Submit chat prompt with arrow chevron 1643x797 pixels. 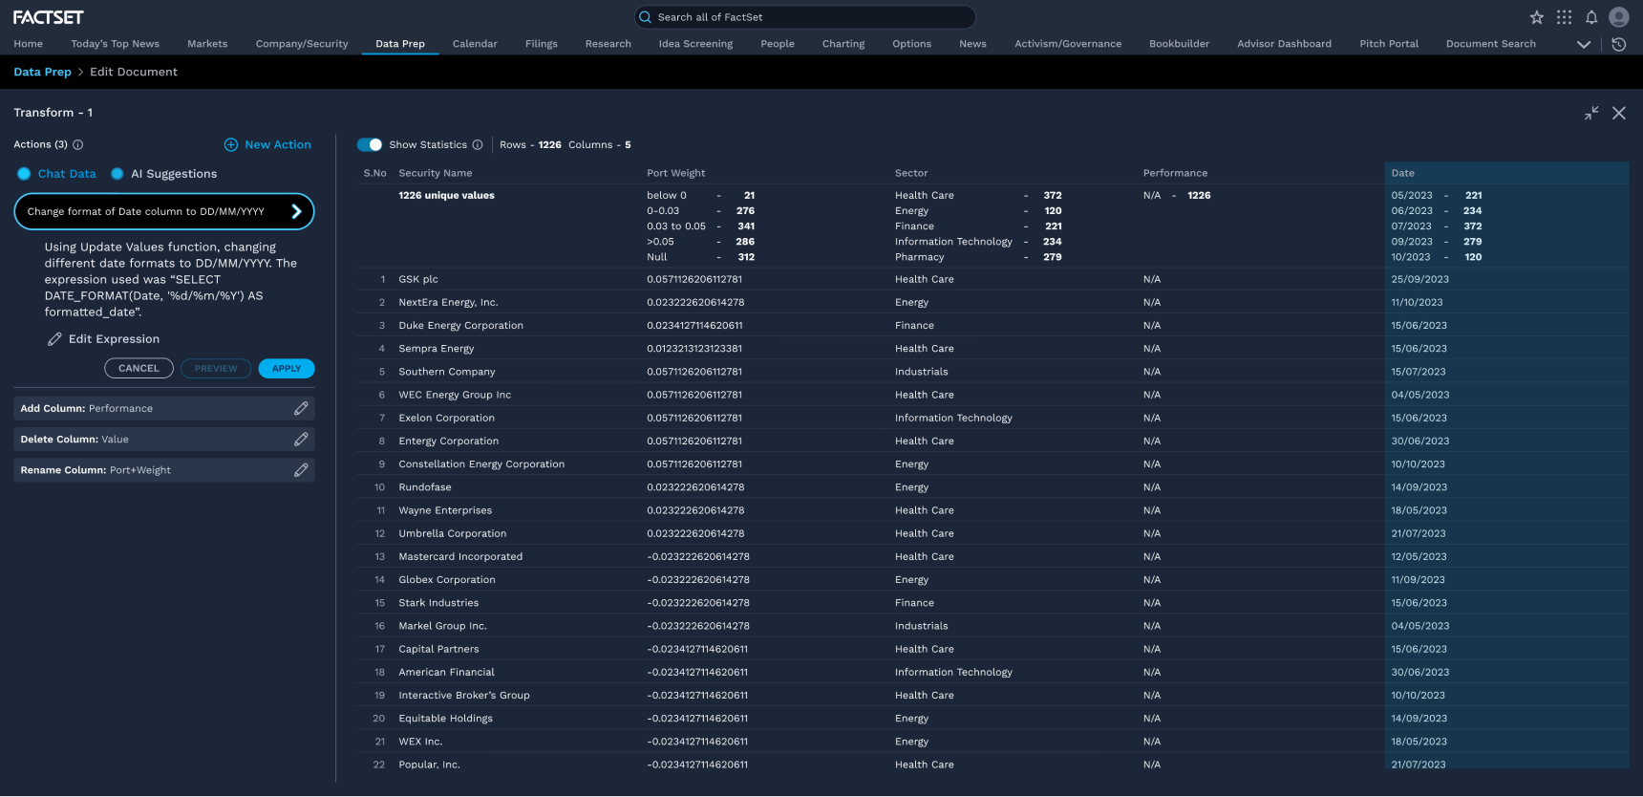point(296,212)
